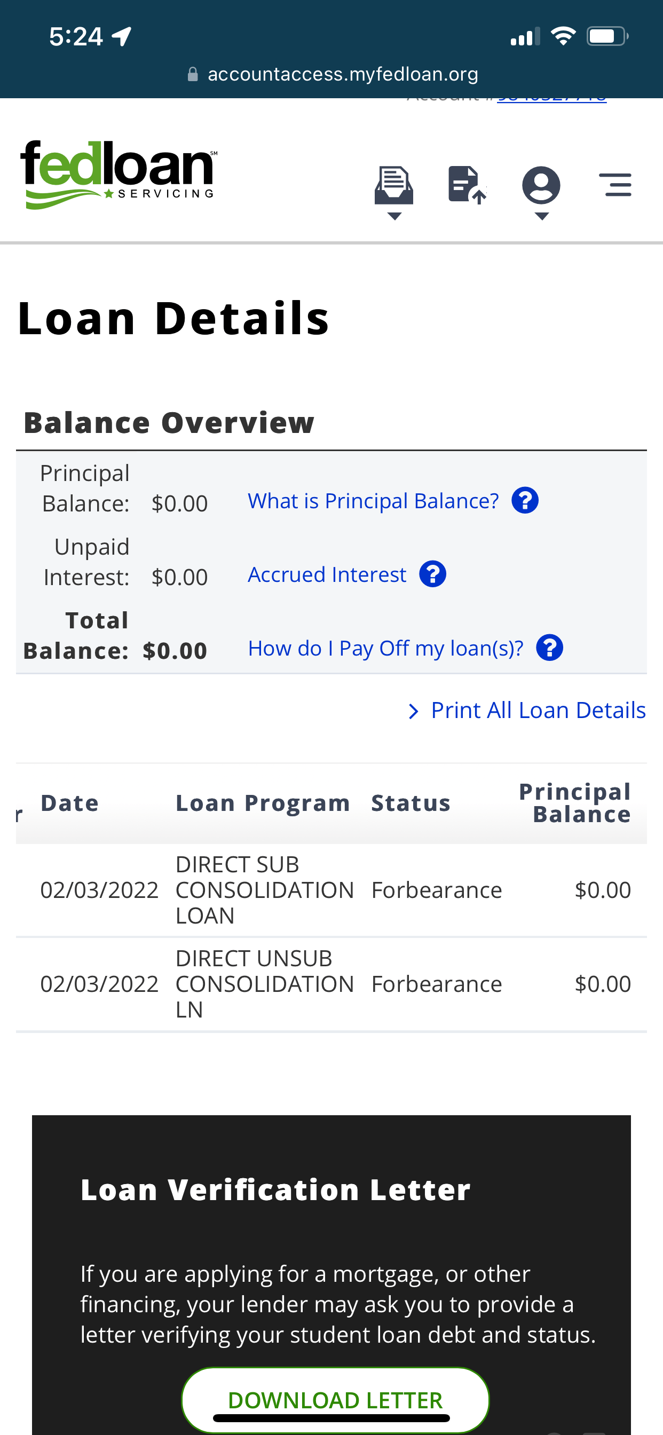Click help icon next to Accrued Interest
The height and width of the screenshot is (1435, 663).
tap(432, 574)
